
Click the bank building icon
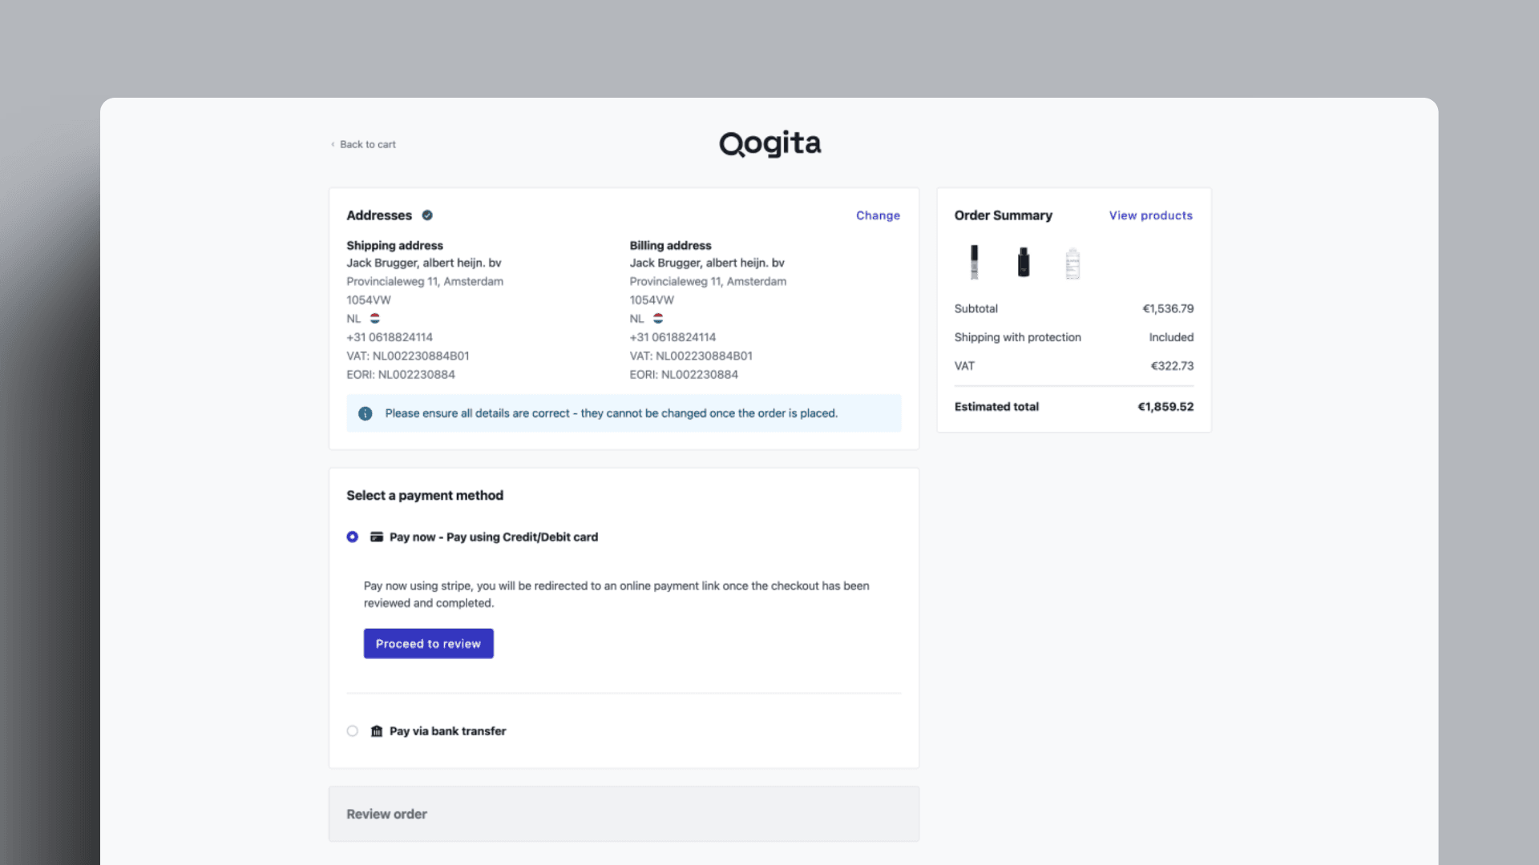point(377,731)
